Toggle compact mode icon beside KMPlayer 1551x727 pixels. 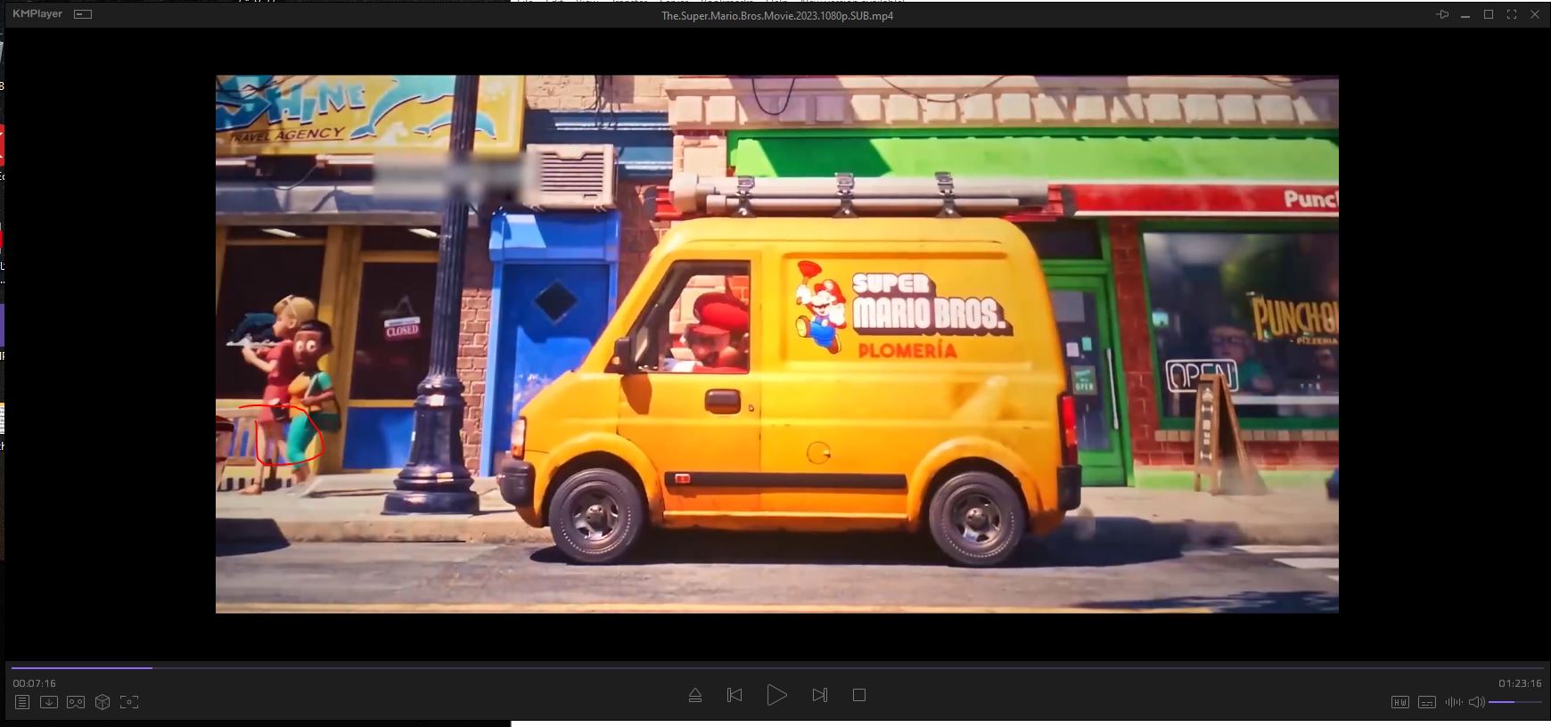pos(83,14)
